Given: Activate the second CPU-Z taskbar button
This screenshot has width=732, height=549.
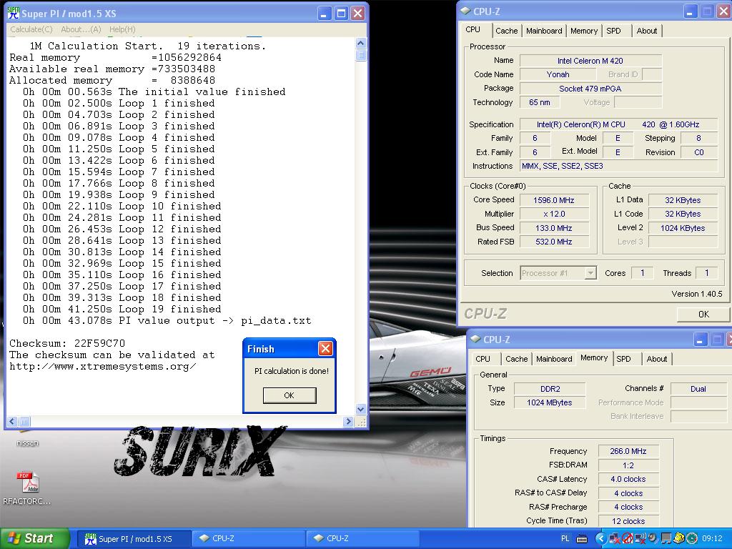Looking at the screenshot, I should point(362,539).
